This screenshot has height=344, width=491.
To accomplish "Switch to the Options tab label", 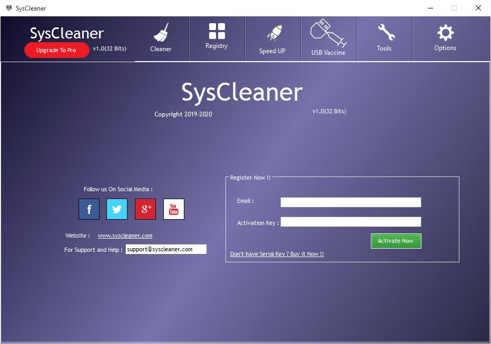I will (445, 48).
